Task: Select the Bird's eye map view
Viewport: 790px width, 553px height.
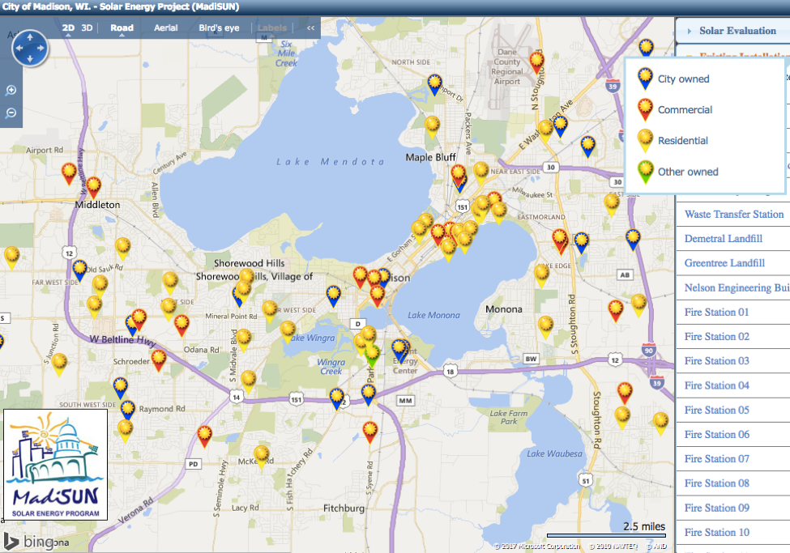Action: coord(220,28)
